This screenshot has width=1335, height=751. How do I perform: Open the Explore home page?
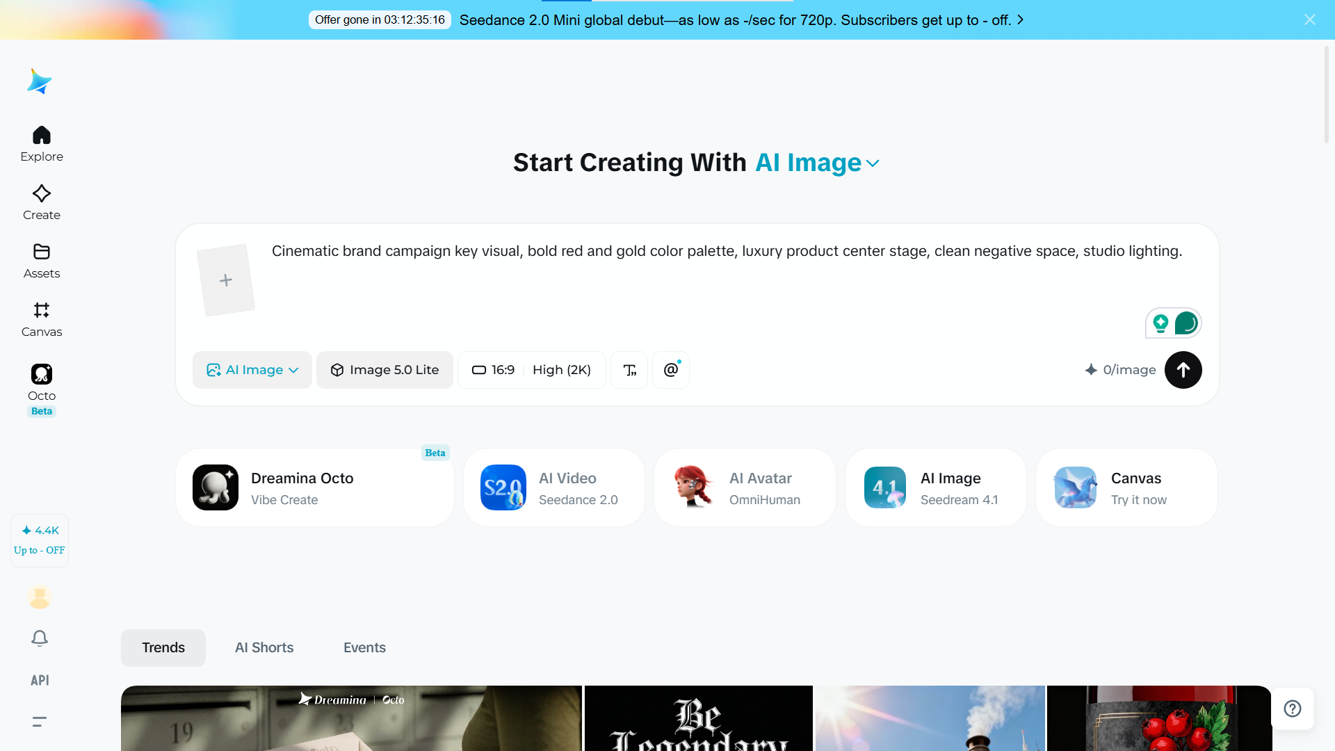(x=42, y=144)
